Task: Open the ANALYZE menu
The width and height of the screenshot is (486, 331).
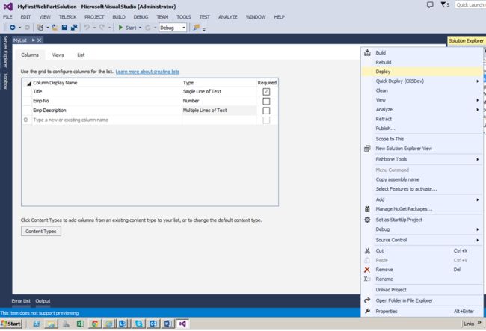Action: (x=228, y=17)
